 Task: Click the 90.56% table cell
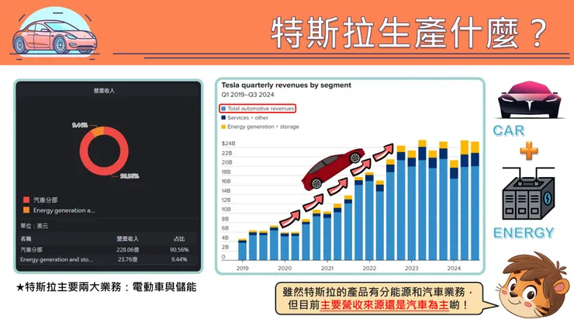tap(179, 250)
